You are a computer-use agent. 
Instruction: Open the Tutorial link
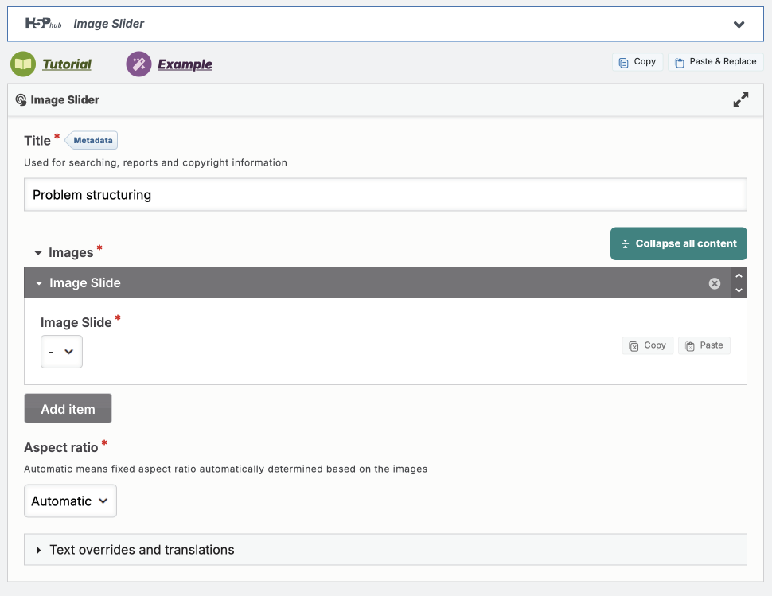pos(67,64)
